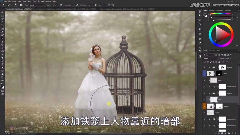Viewport: 240px width, 135px height.
Task: Open brush Flow slider dropdown
Action: [73, 5]
